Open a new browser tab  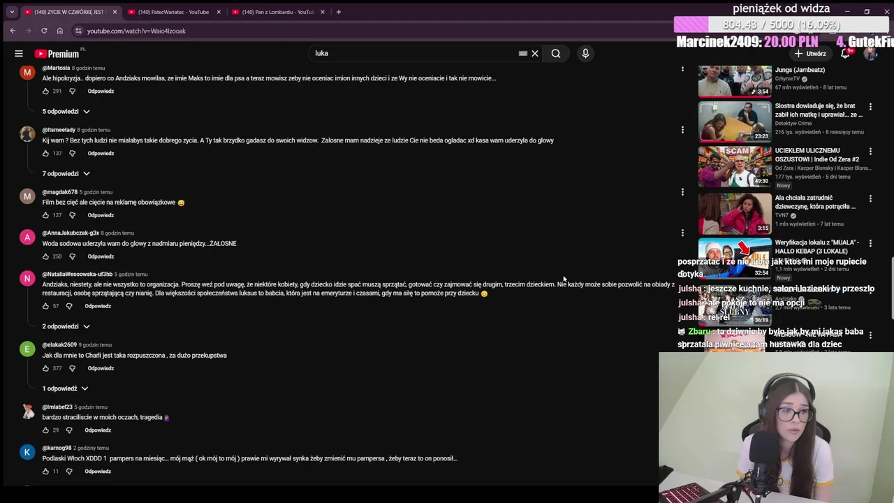point(339,12)
